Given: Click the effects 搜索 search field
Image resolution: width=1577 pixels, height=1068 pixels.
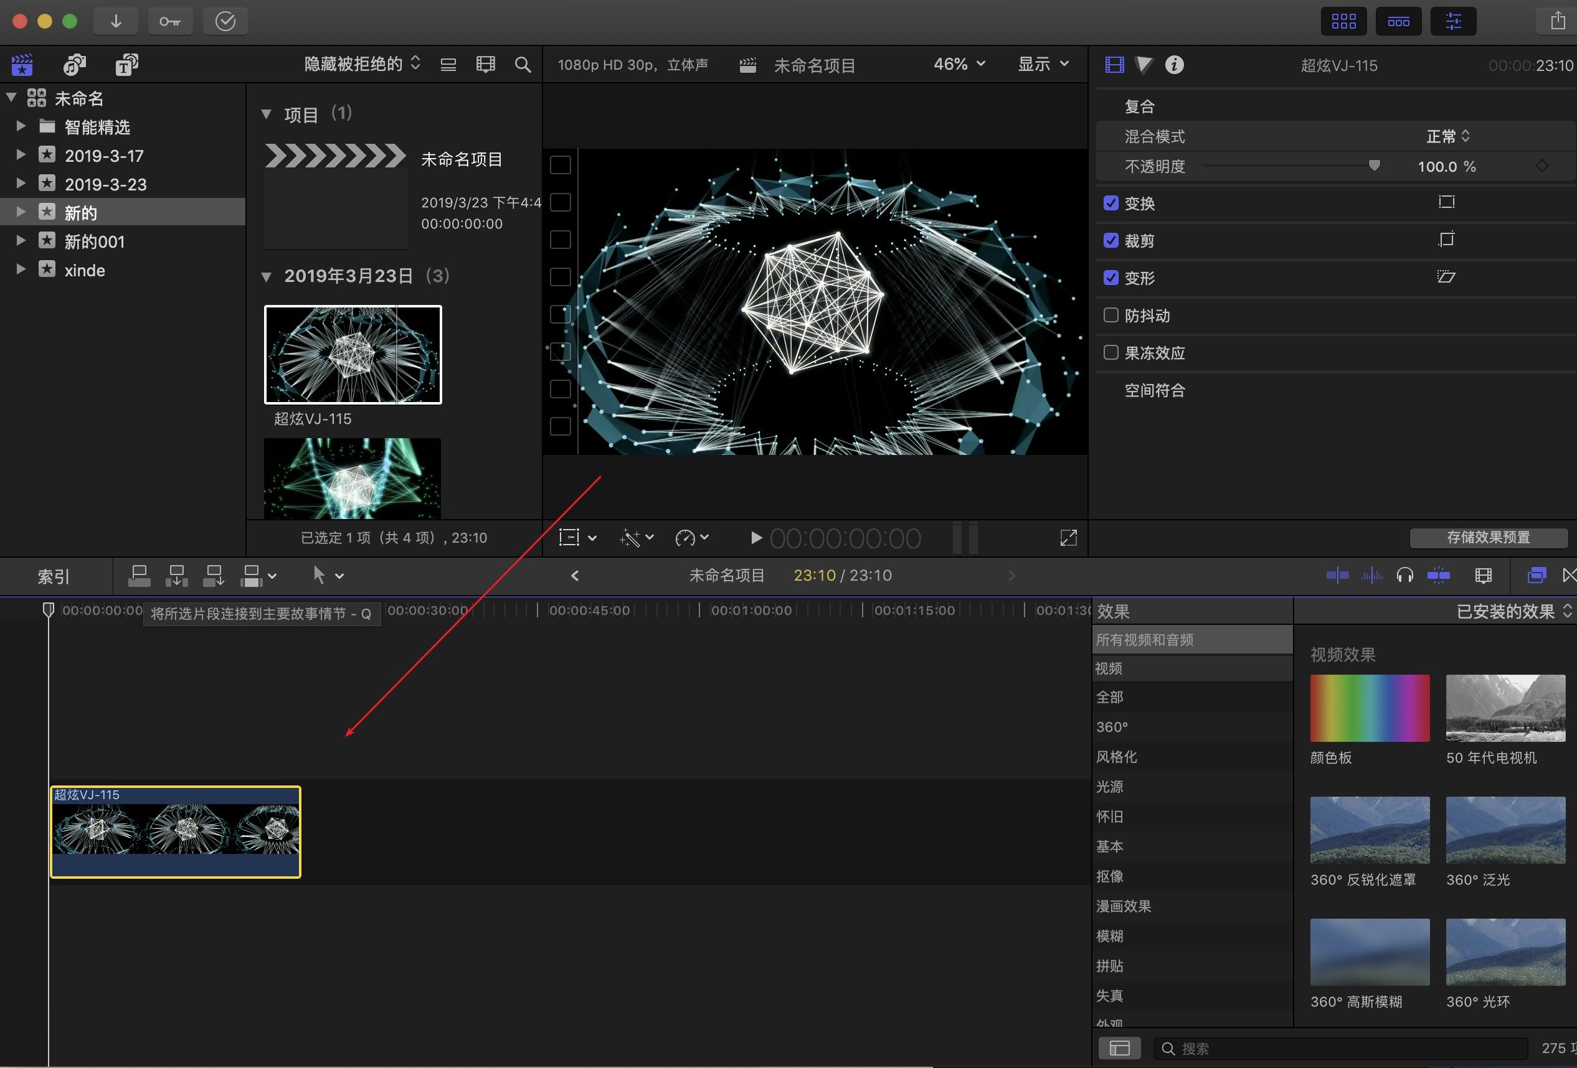Looking at the screenshot, I should tap(1340, 1048).
